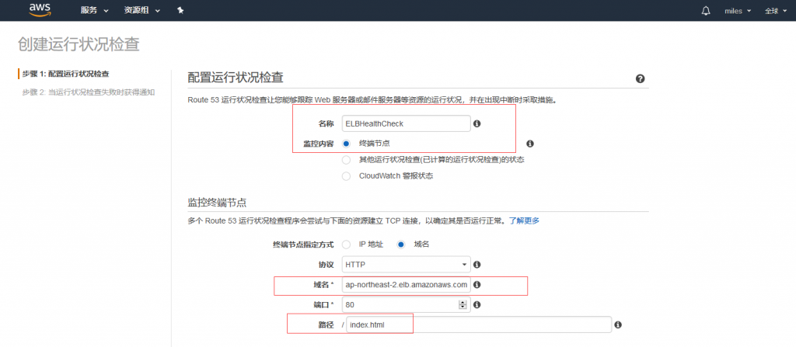Choose 域名 radio as endpoint type
This screenshot has width=796, height=347.
pos(400,244)
